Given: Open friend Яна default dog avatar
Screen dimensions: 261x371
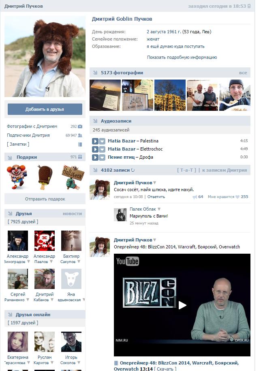Looking at the screenshot, I should click(71, 279).
